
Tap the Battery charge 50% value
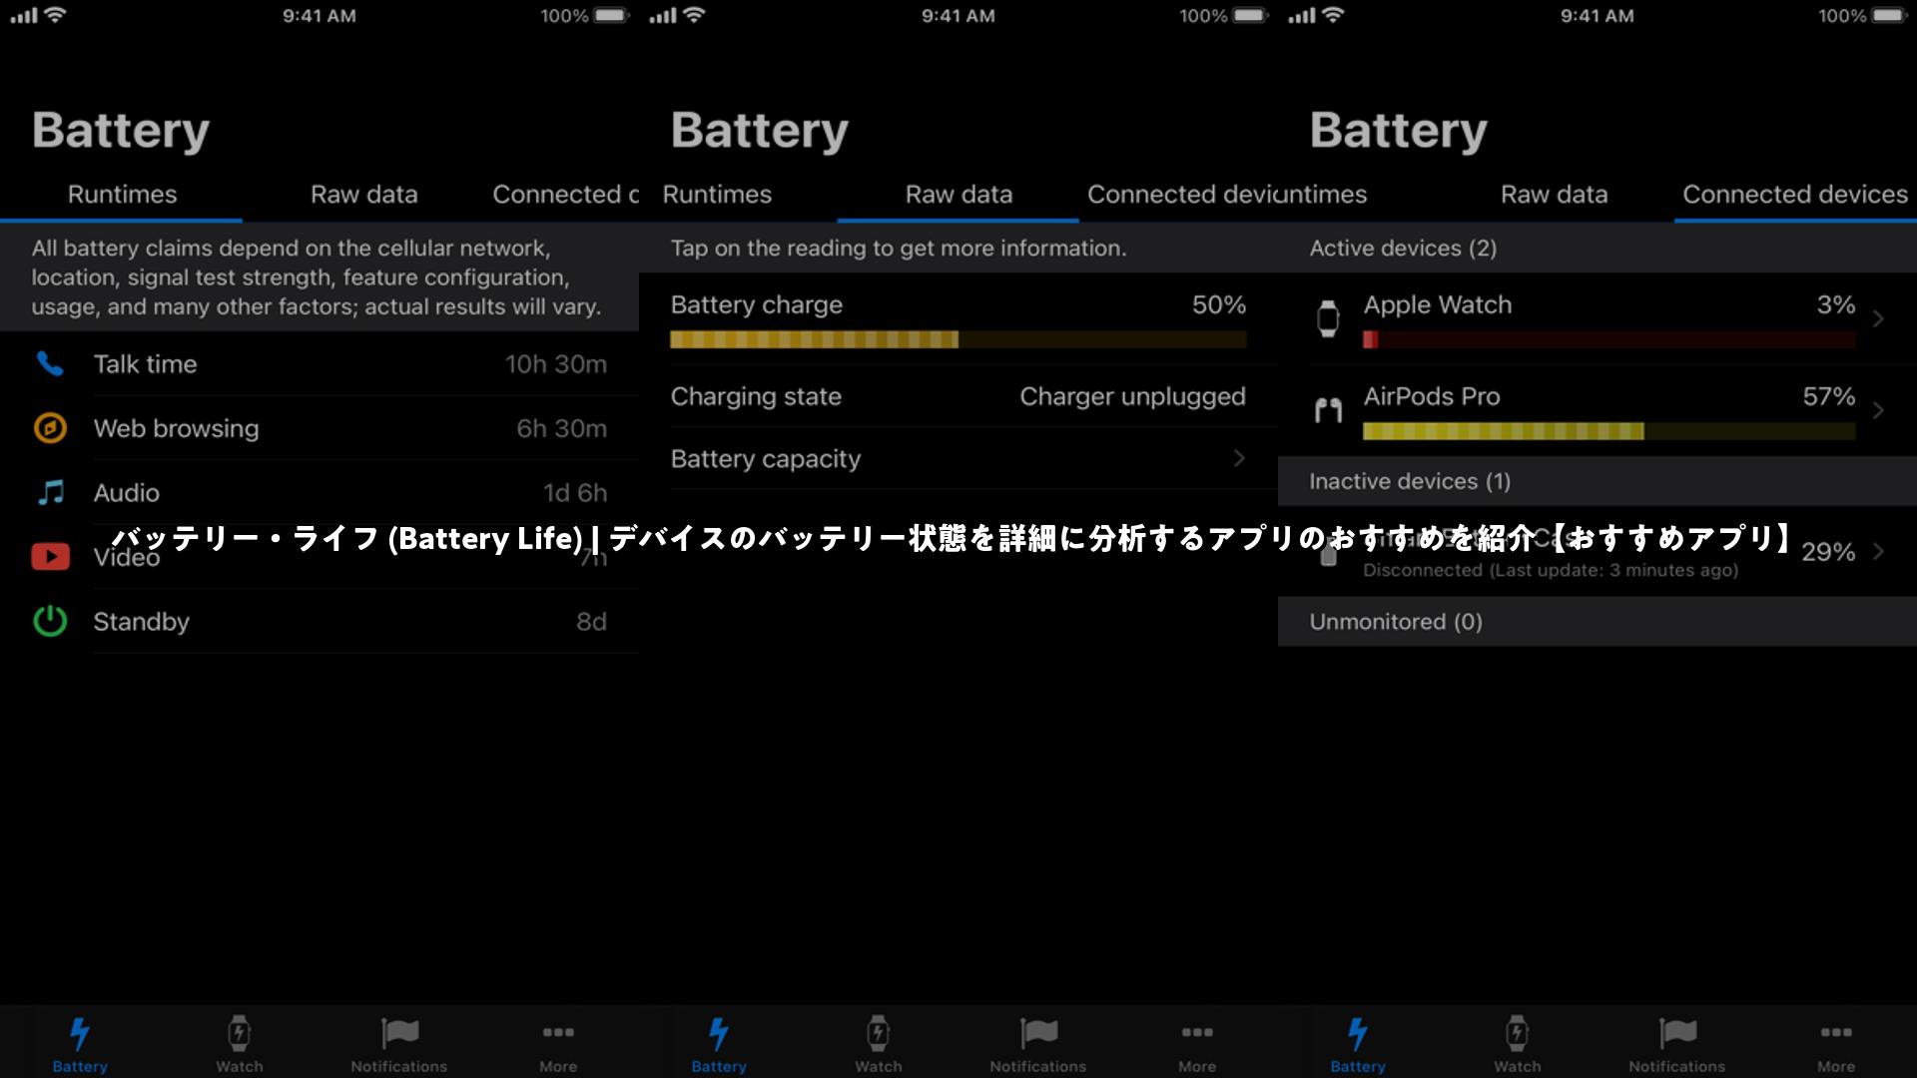tap(1219, 304)
